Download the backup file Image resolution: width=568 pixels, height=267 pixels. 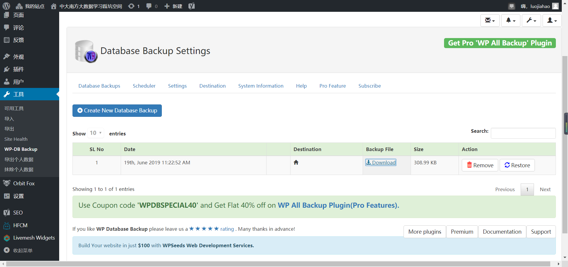click(x=381, y=163)
